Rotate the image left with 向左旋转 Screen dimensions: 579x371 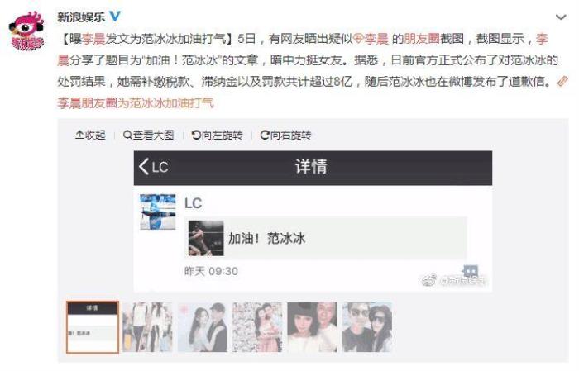pos(217,135)
